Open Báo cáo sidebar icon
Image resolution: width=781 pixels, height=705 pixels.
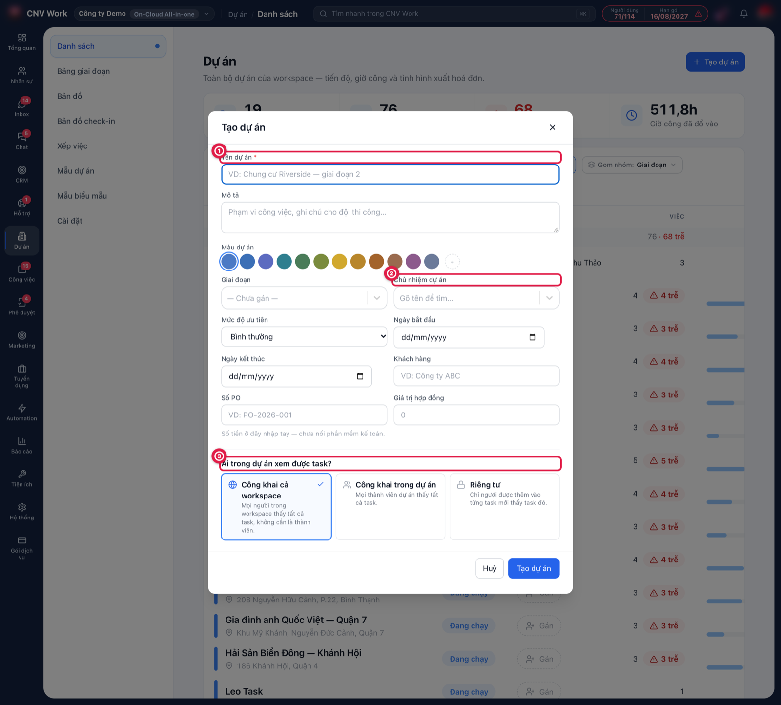click(x=22, y=445)
